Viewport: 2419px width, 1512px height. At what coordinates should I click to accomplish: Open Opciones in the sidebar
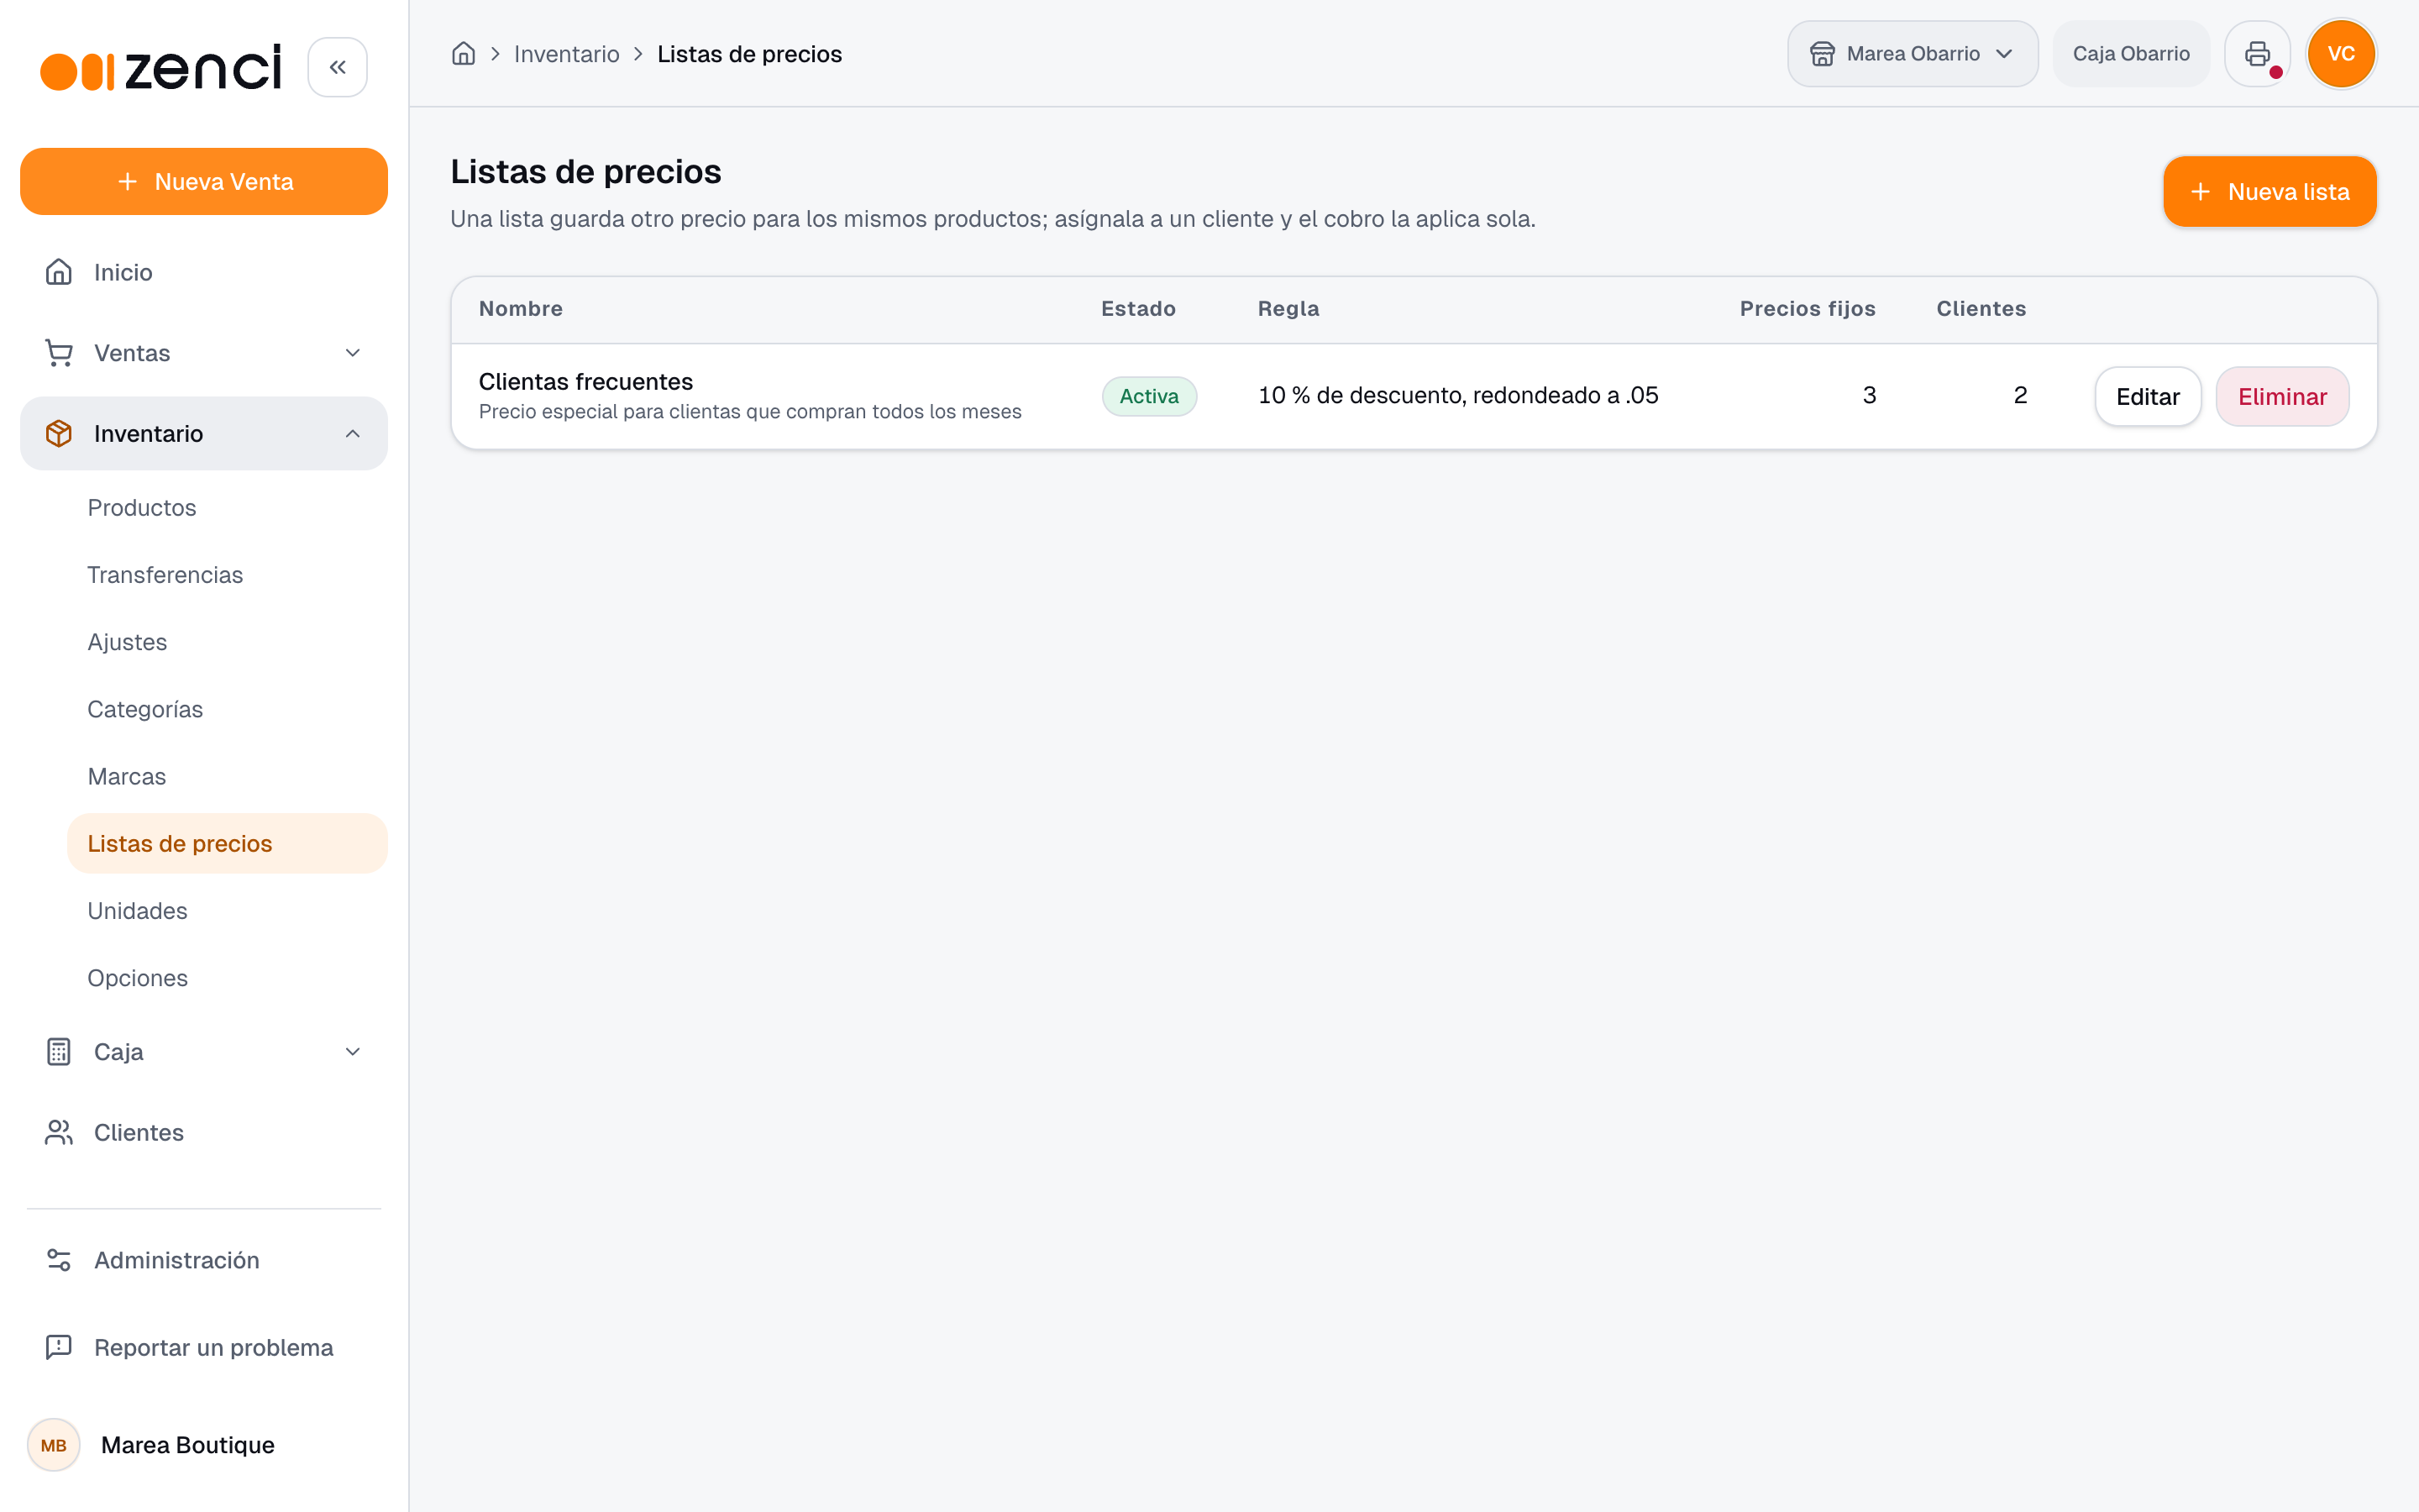point(227,978)
